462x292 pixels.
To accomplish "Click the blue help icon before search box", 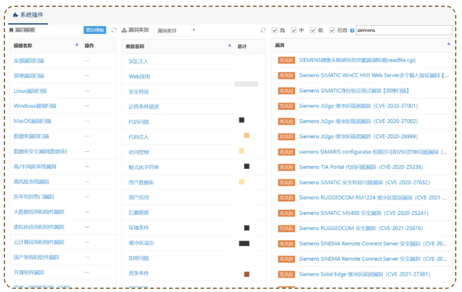I will point(352,30).
